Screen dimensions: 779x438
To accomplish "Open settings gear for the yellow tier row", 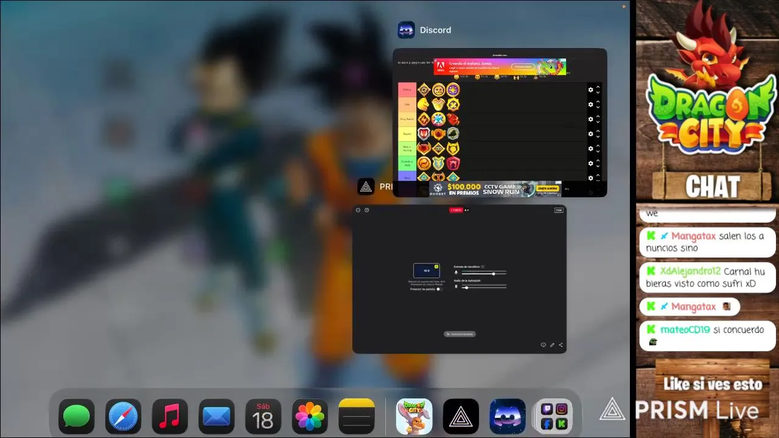I will [x=590, y=134].
